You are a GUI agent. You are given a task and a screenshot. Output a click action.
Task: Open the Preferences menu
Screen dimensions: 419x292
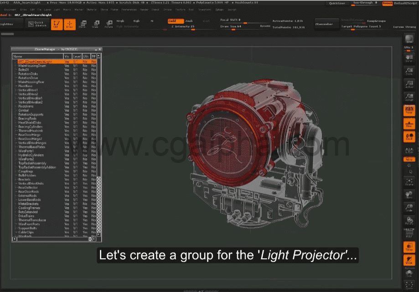click(x=129, y=9)
